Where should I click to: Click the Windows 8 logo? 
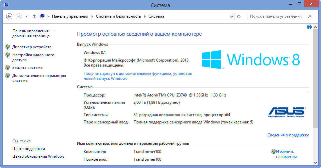point(251,60)
